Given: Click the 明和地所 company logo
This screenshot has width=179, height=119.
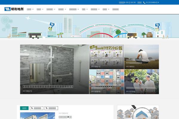Looking at the screenshot, I should tap(14, 9).
